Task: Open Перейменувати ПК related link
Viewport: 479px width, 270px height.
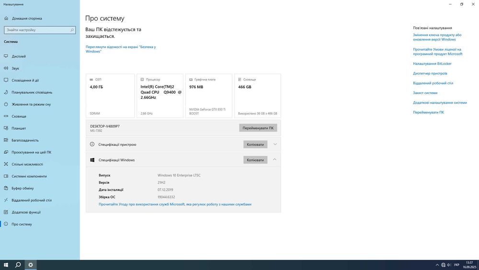Action: [x=429, y=112]
